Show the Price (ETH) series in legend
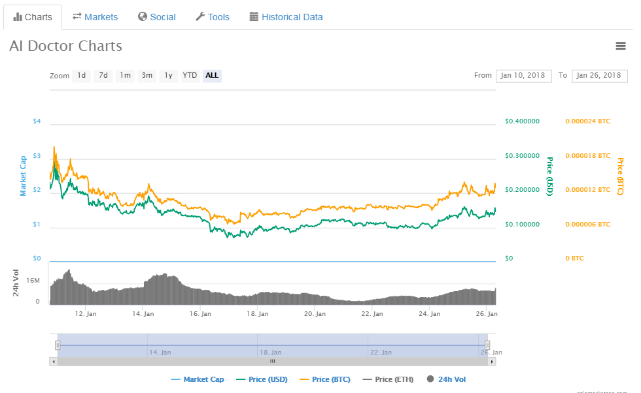 pyautogui.click(x=388, y=379)
